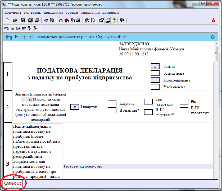
Task: Select the 'Півріччя' period checkbox
Action: (x=112, y=103)
